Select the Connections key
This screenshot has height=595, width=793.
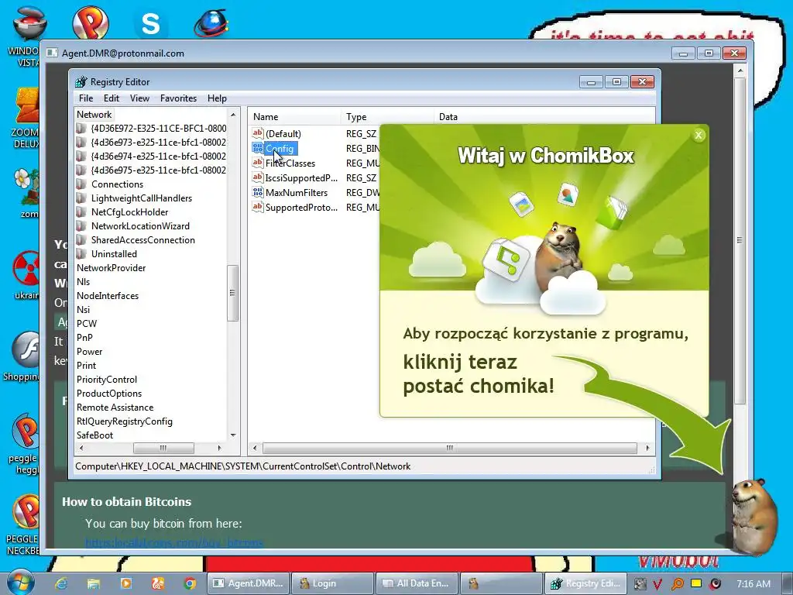[117, 184]
